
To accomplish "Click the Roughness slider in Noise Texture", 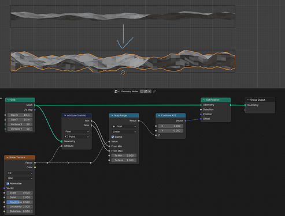I will pyautogui.click(x=20, y=202).
